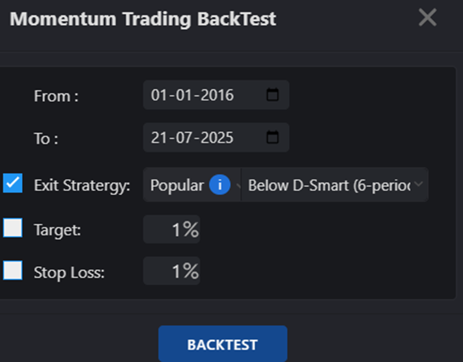The height and width of the screenshot is (362, 463).
Task: Select the year 2025 in To date
Action: tap(217, 138)
